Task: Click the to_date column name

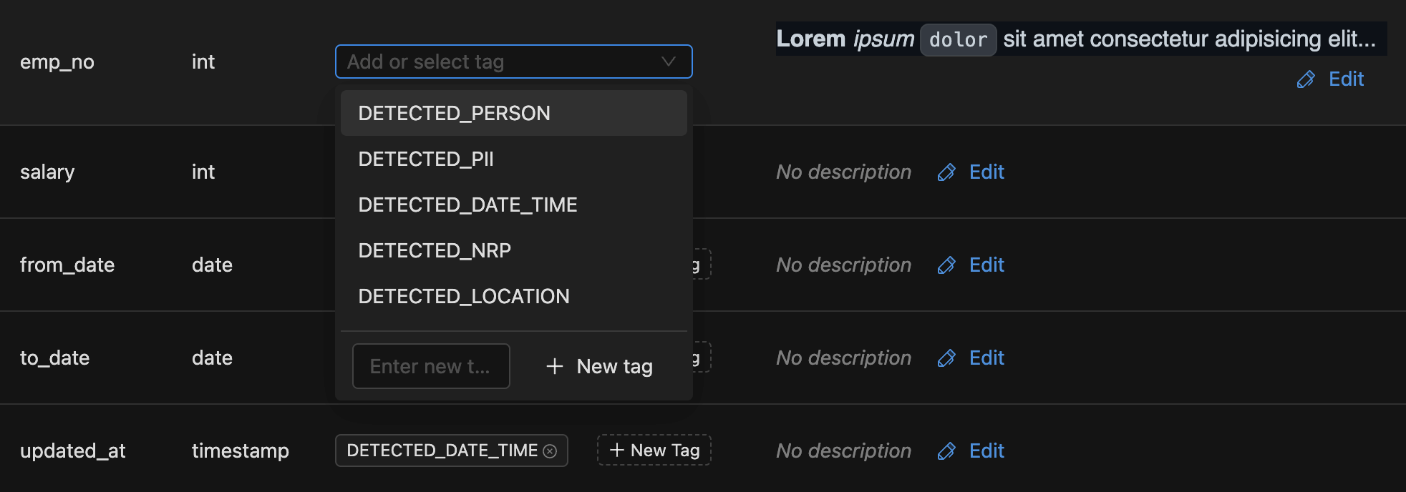Action: [54, 358]
